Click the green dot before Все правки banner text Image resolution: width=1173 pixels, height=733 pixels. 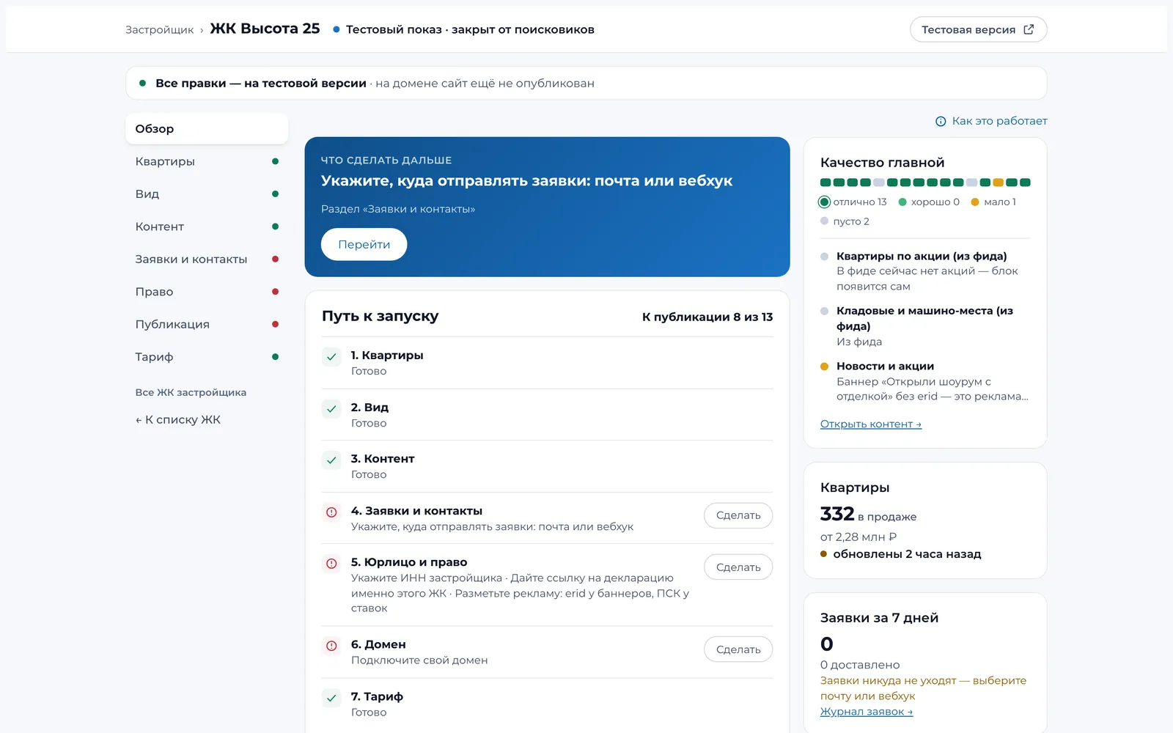pos(143,83)
